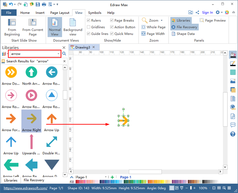Click the Sign In link

pyautogui.click(x=207, y=13)
